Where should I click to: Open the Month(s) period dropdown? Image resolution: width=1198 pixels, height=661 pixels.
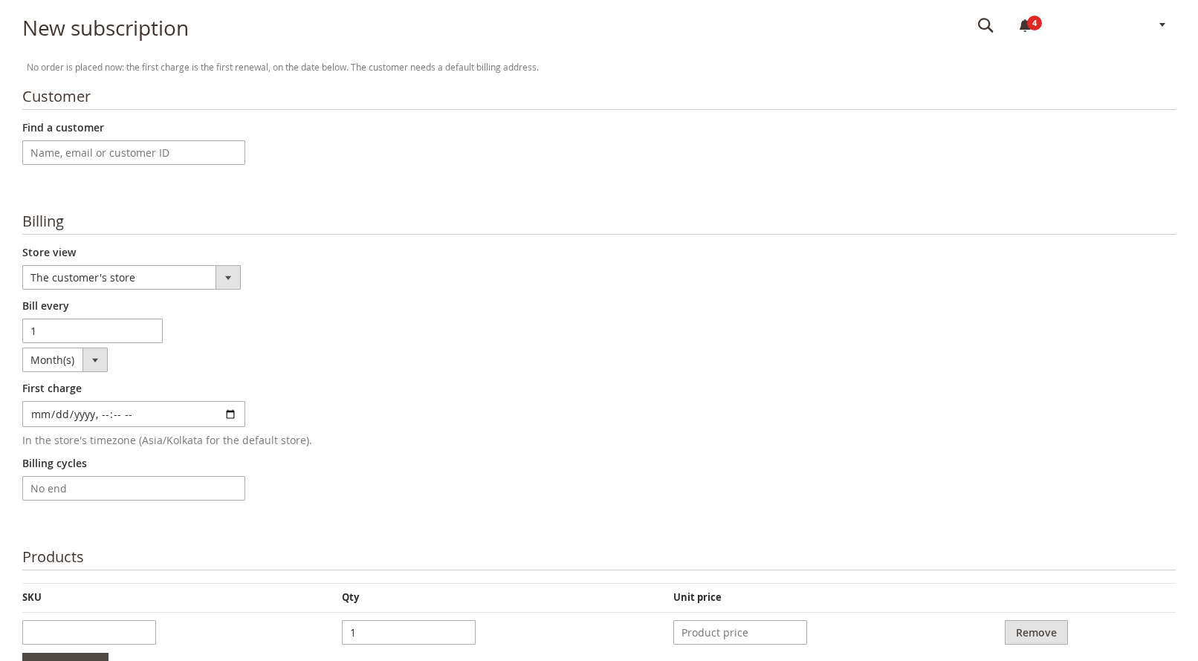(x=65, y=360)
